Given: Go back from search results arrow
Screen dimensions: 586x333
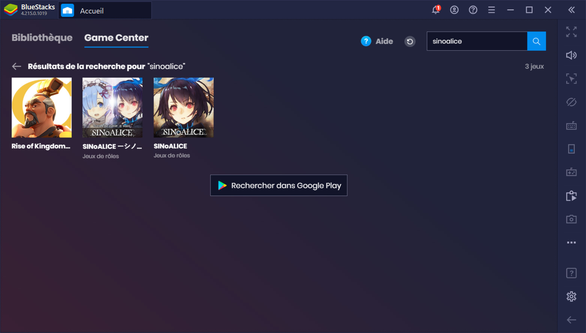Looking at the screenshot, I should pos(16,66).
